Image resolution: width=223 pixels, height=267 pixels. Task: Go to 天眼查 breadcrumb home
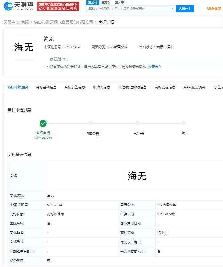[10, 22]
